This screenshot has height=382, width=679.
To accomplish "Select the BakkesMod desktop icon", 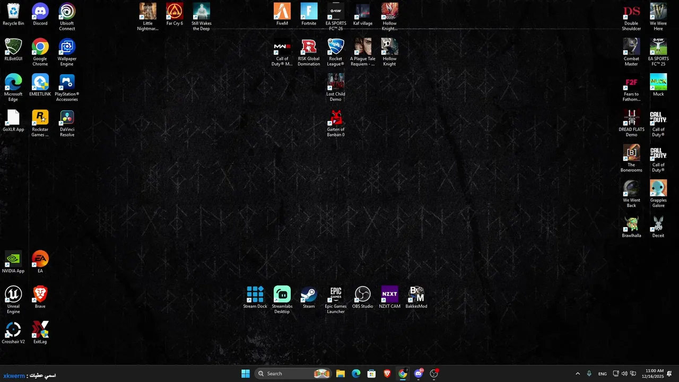I will click(x=416, y=298).
